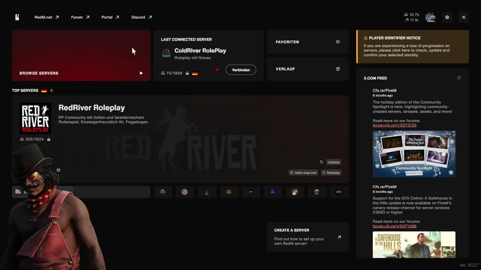The image size is (481, 270).
Task: Click the tag icon beside roleplay label
Action: [321, 162]
